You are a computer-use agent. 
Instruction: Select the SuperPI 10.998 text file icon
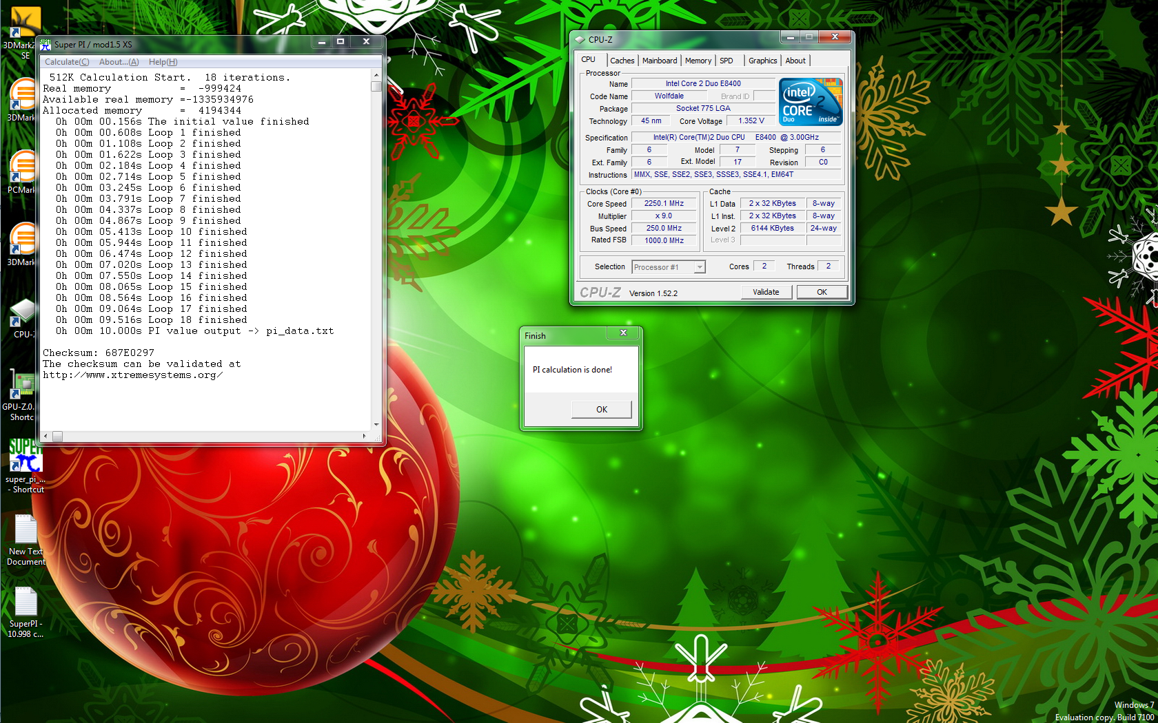pos(26,612)
